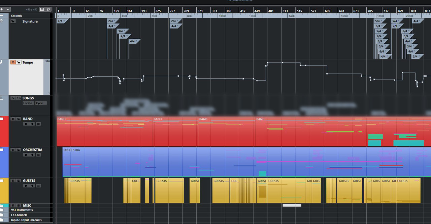Select the white event on the MISC track
The width and height of the screenshot is (431, 224).
292,205
